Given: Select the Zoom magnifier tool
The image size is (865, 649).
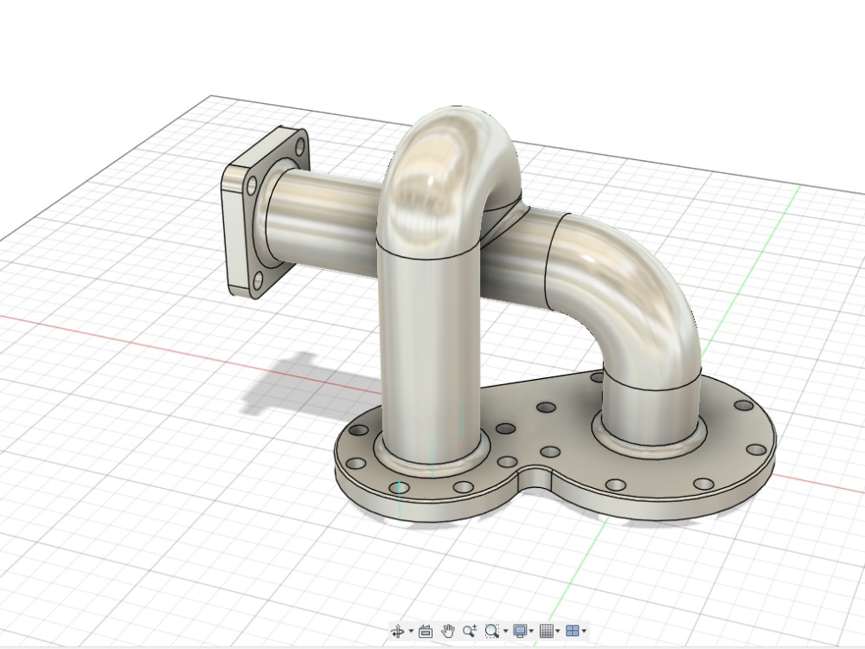Looking at the screenshot, I should click(x=470, y=631).
